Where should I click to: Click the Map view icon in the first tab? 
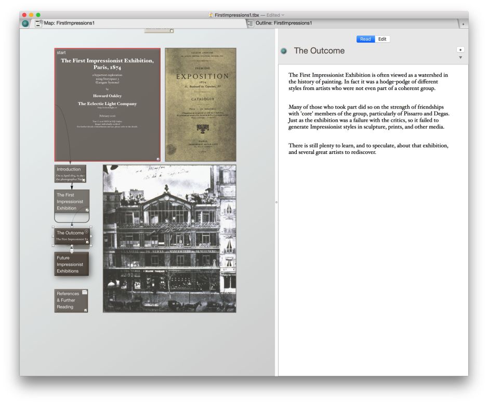39,23
